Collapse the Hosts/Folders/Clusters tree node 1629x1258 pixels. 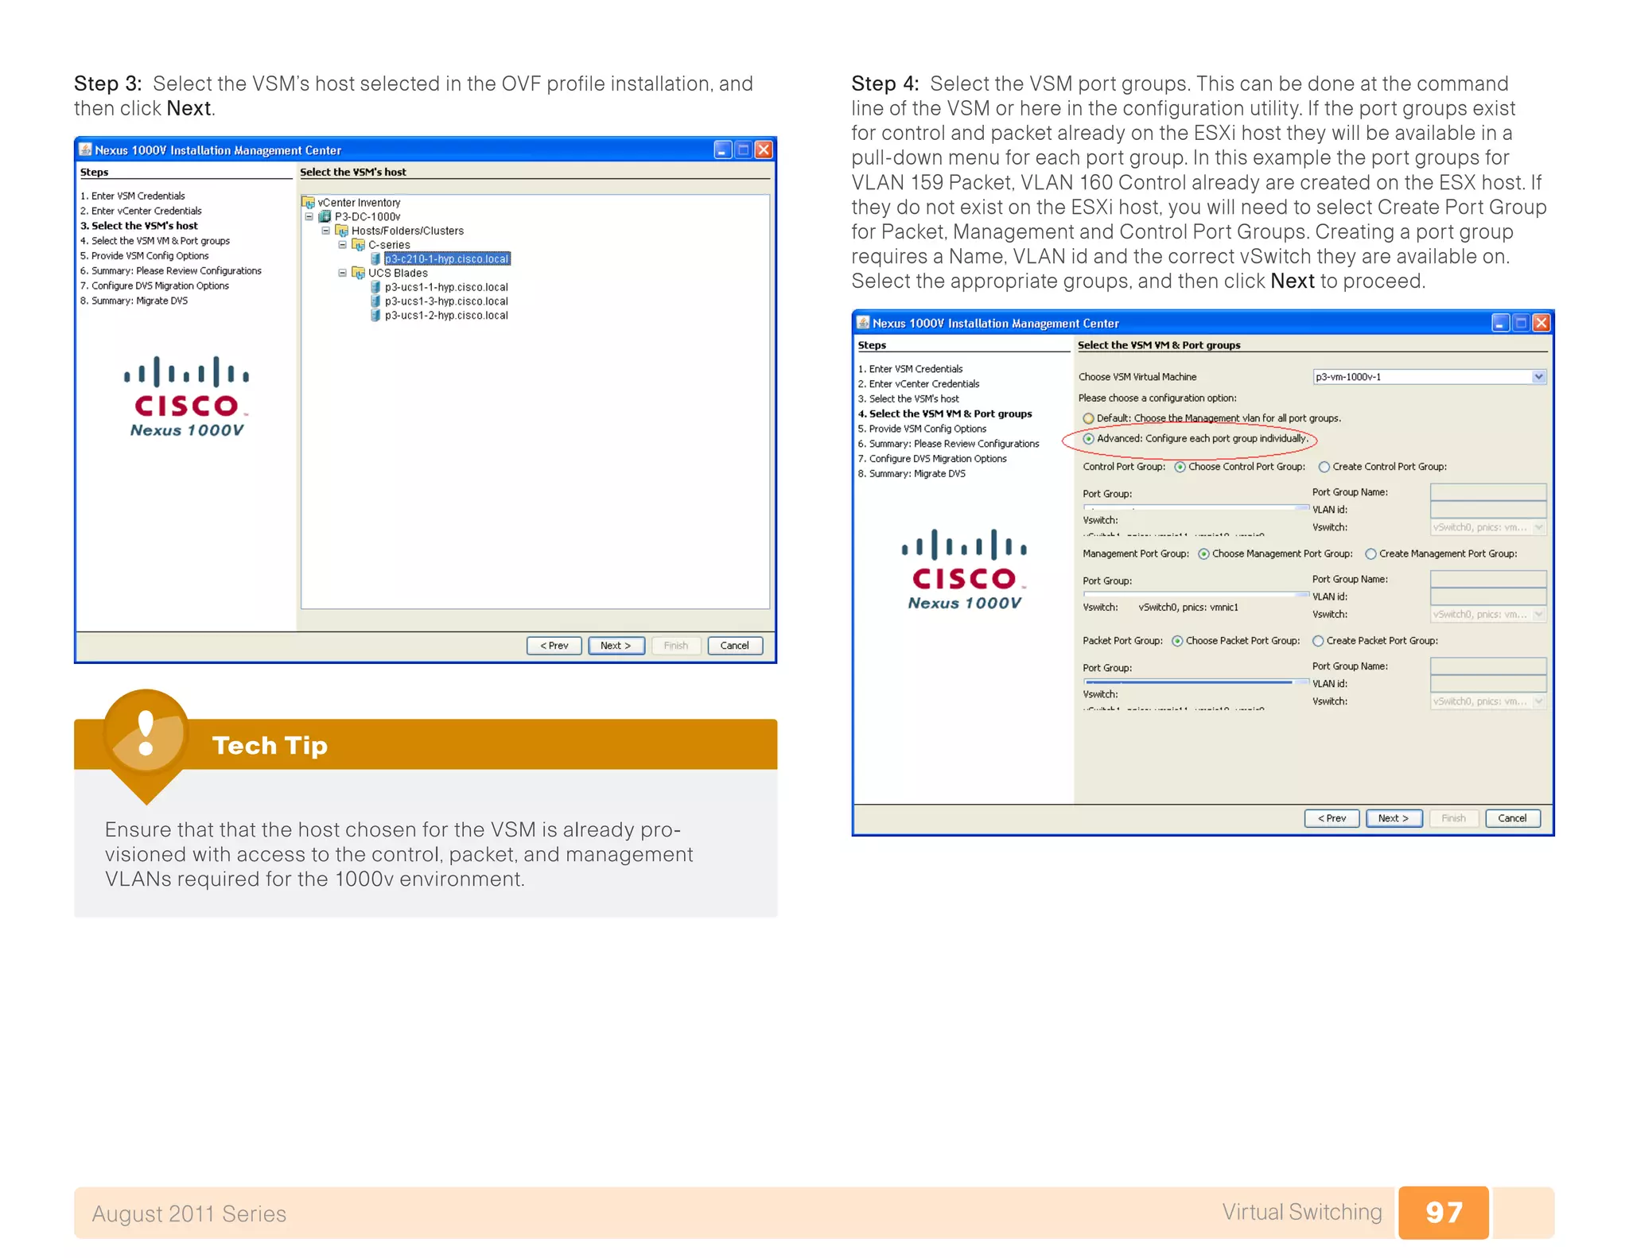tap(325, 231)
